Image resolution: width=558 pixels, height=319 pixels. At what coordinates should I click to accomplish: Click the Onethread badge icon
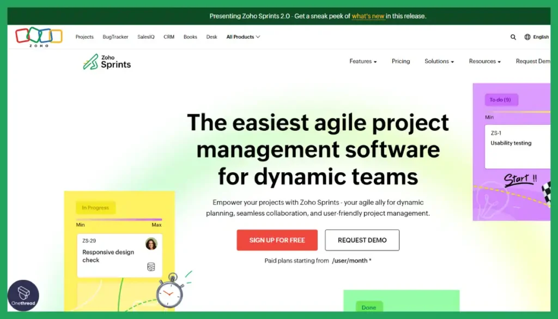coord(23,295)
